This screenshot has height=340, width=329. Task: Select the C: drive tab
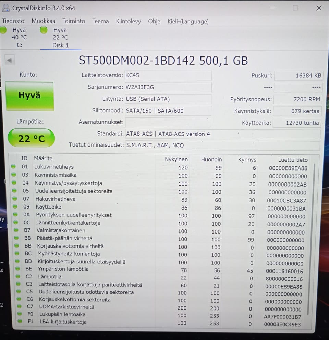point(19,37)
